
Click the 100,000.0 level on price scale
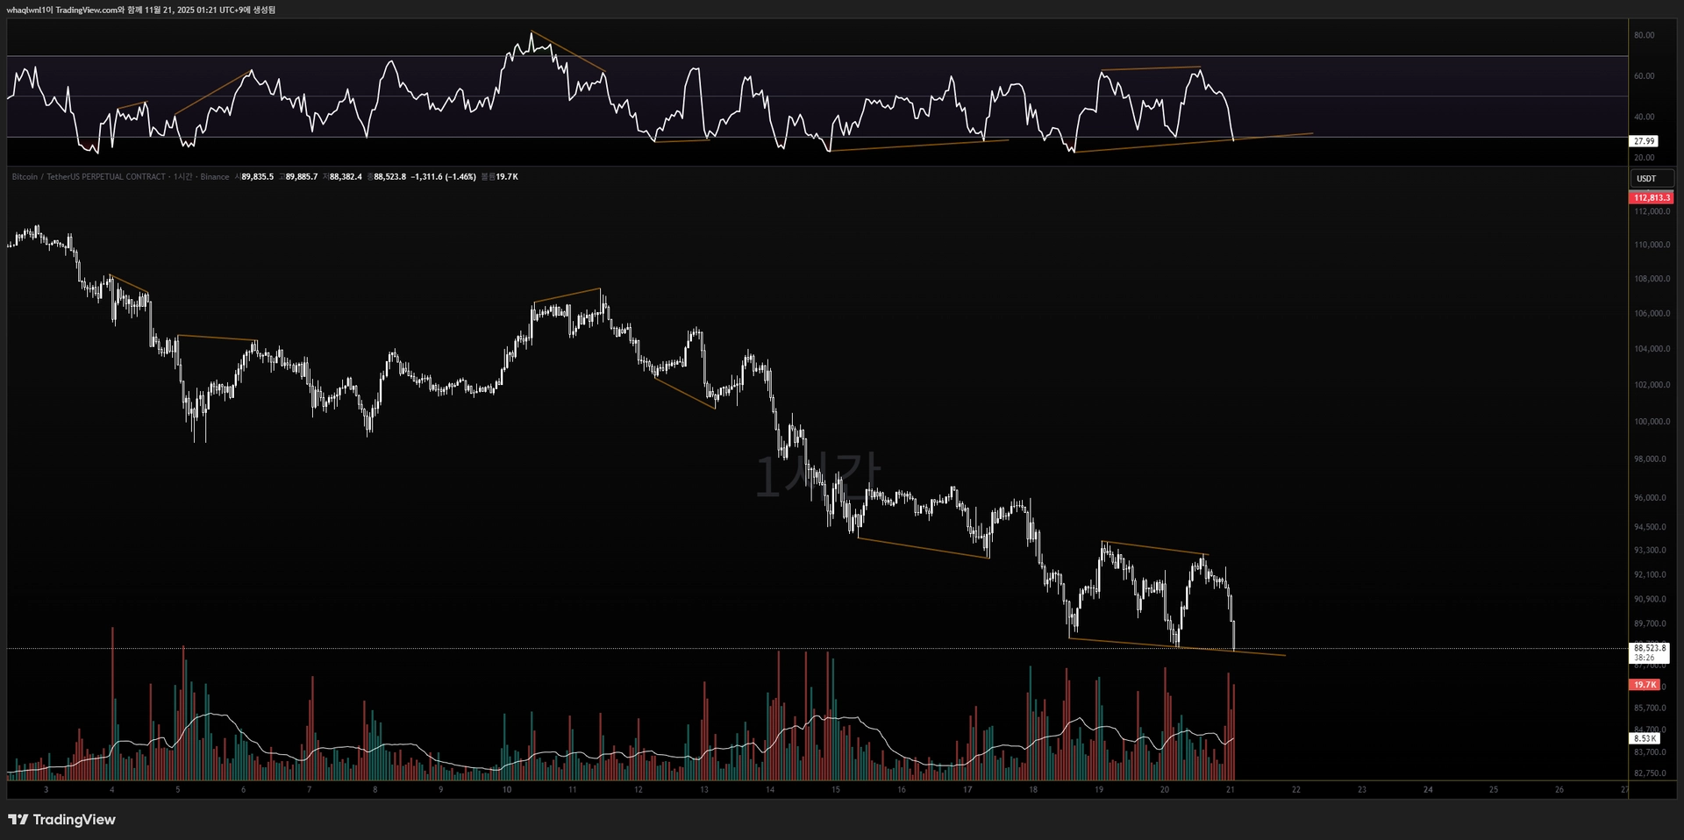pyautogui.click(x=1652, y=422)
